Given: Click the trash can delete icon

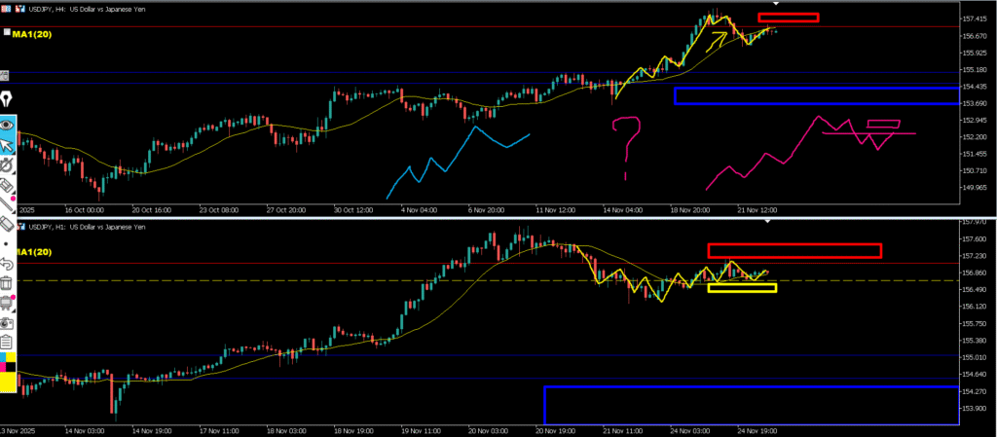Looking at the screenshot, I should pyautogui.click(x=8, y=283).
